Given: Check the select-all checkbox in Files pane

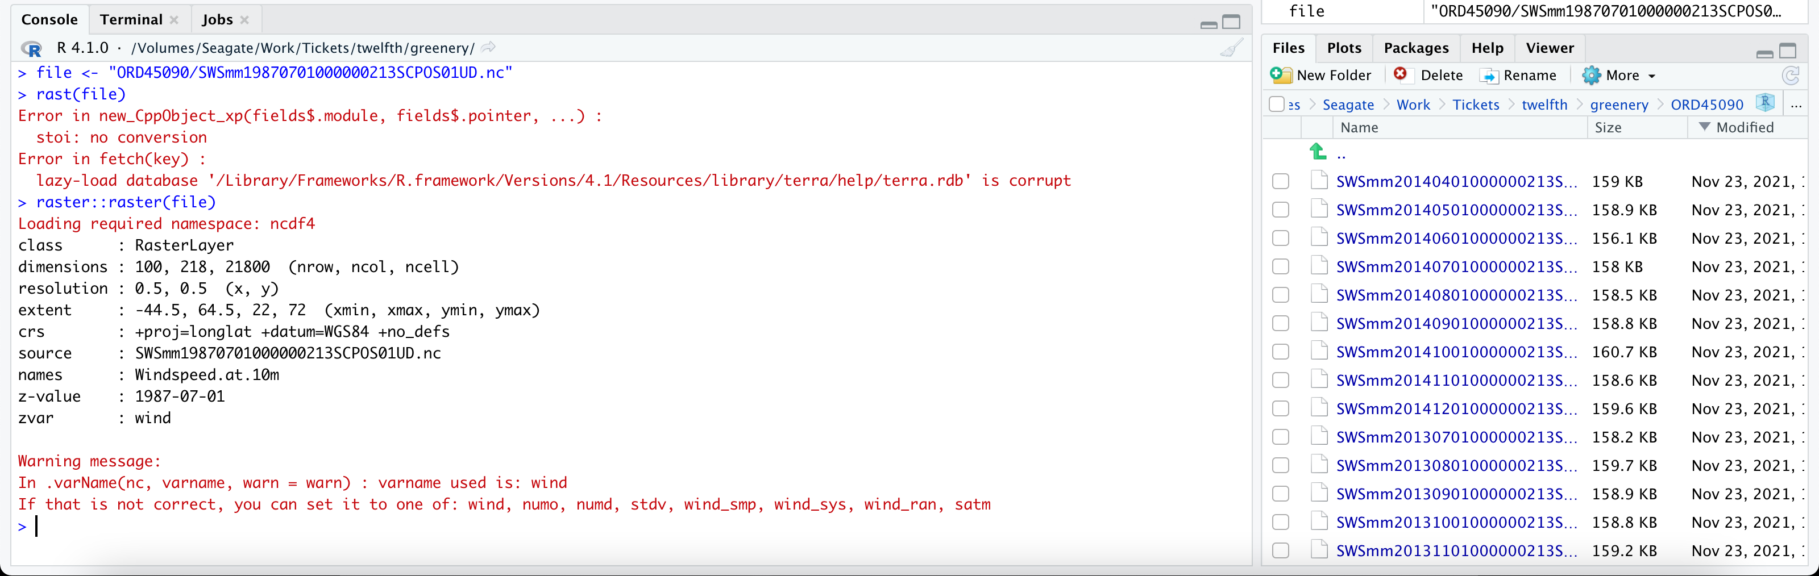Looking at the screenshot, I should pos(1278,104).
